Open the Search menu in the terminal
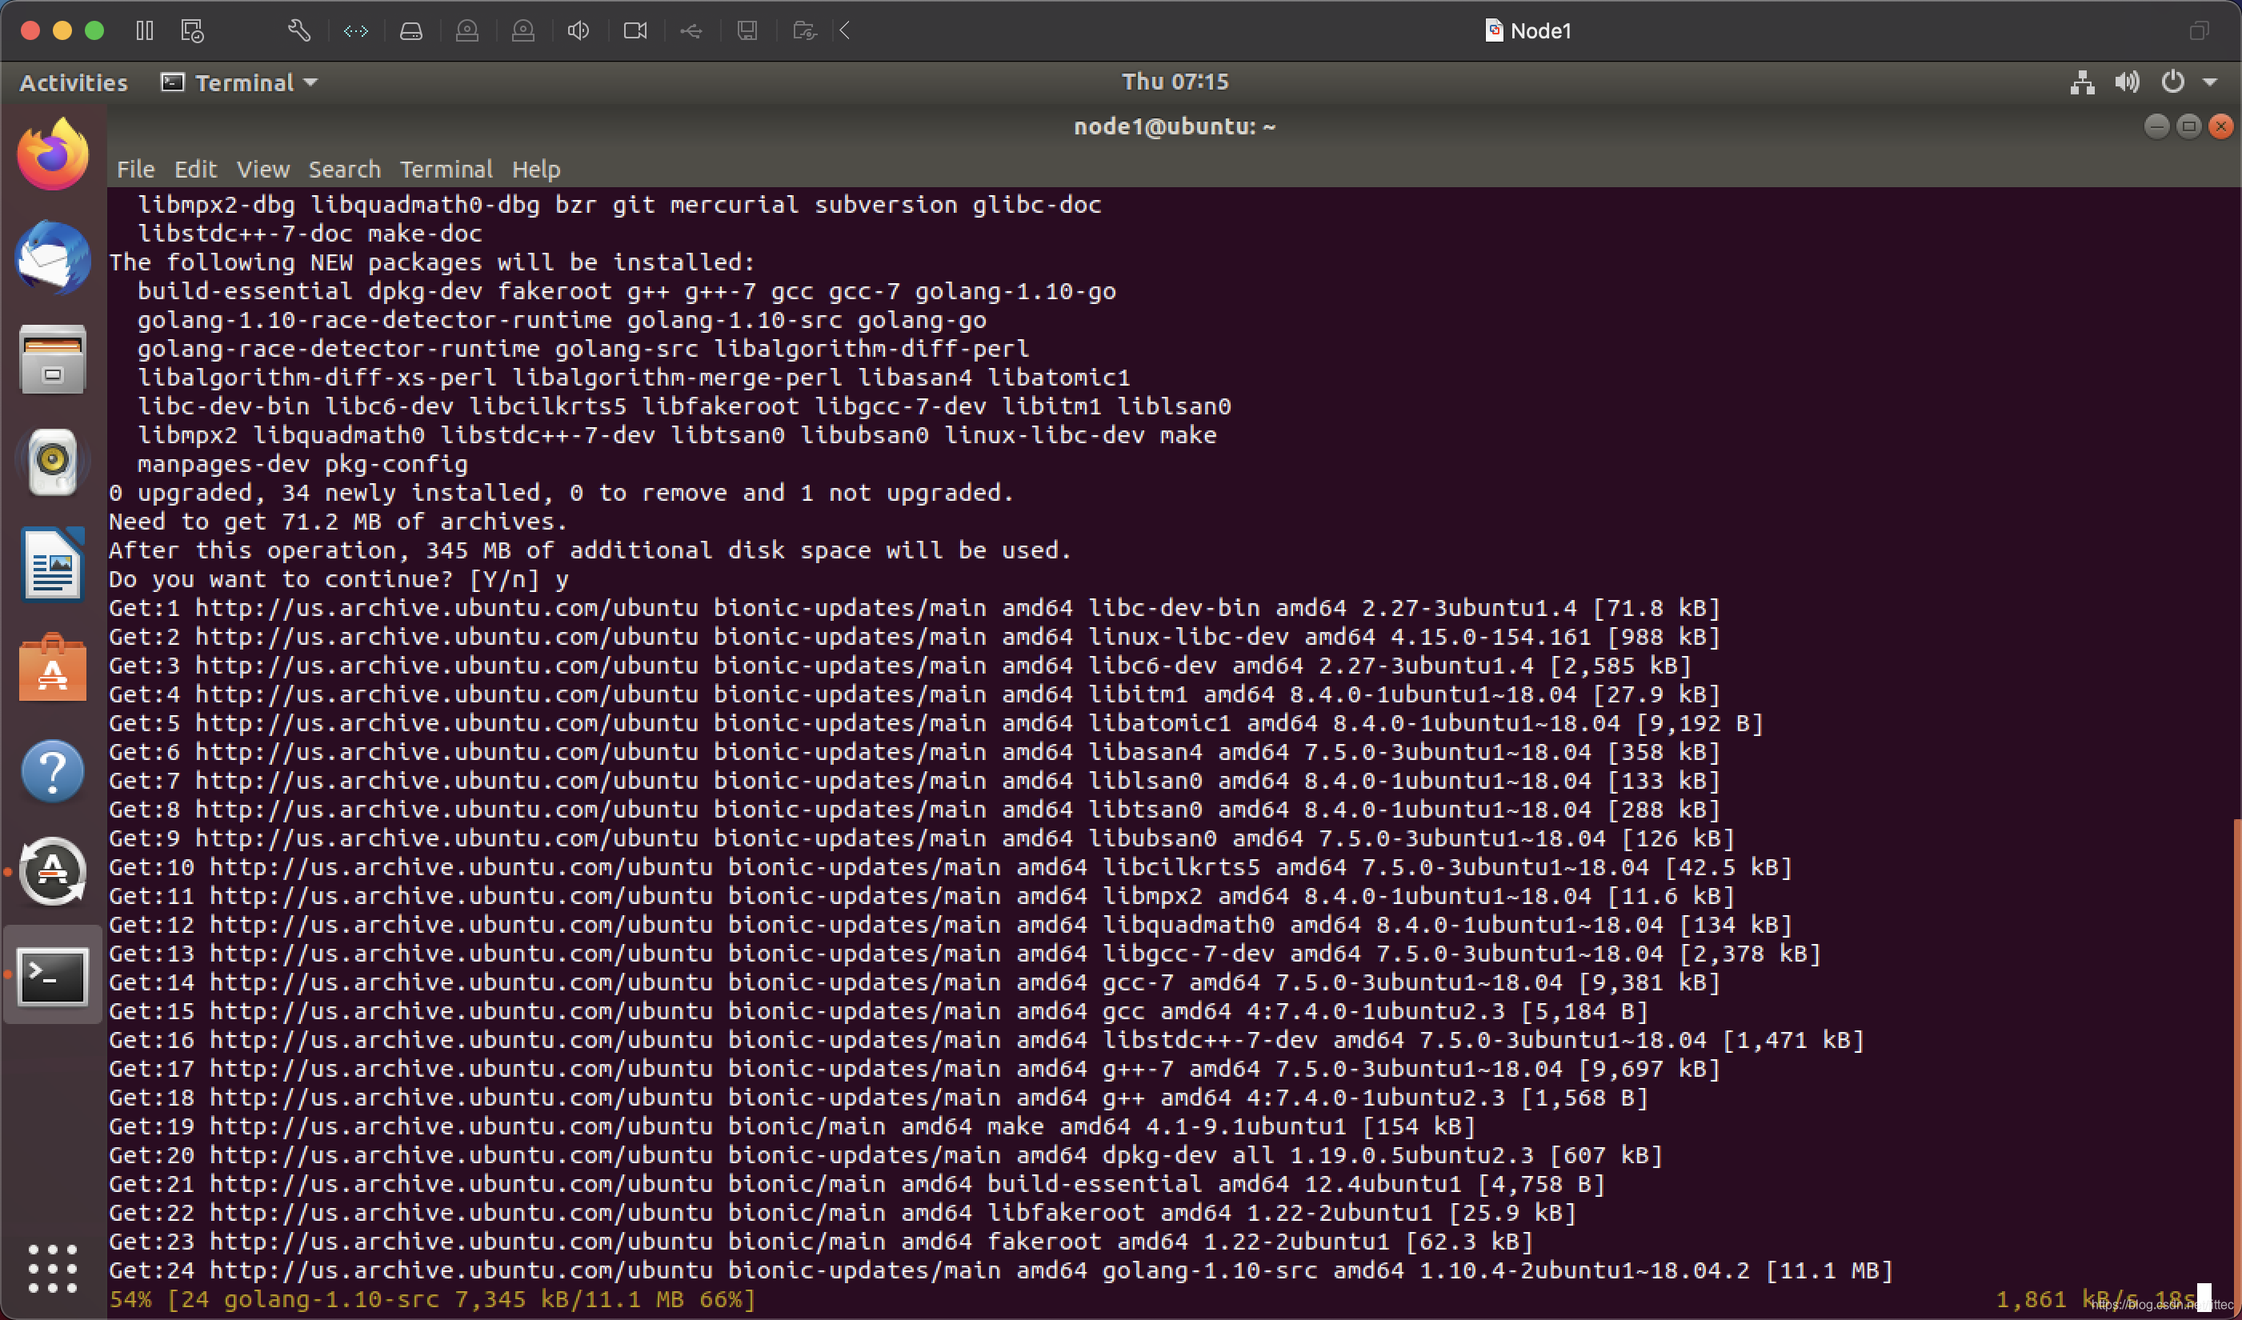2242x1320 pixels. pyautogui.click(x=344, y=169)
